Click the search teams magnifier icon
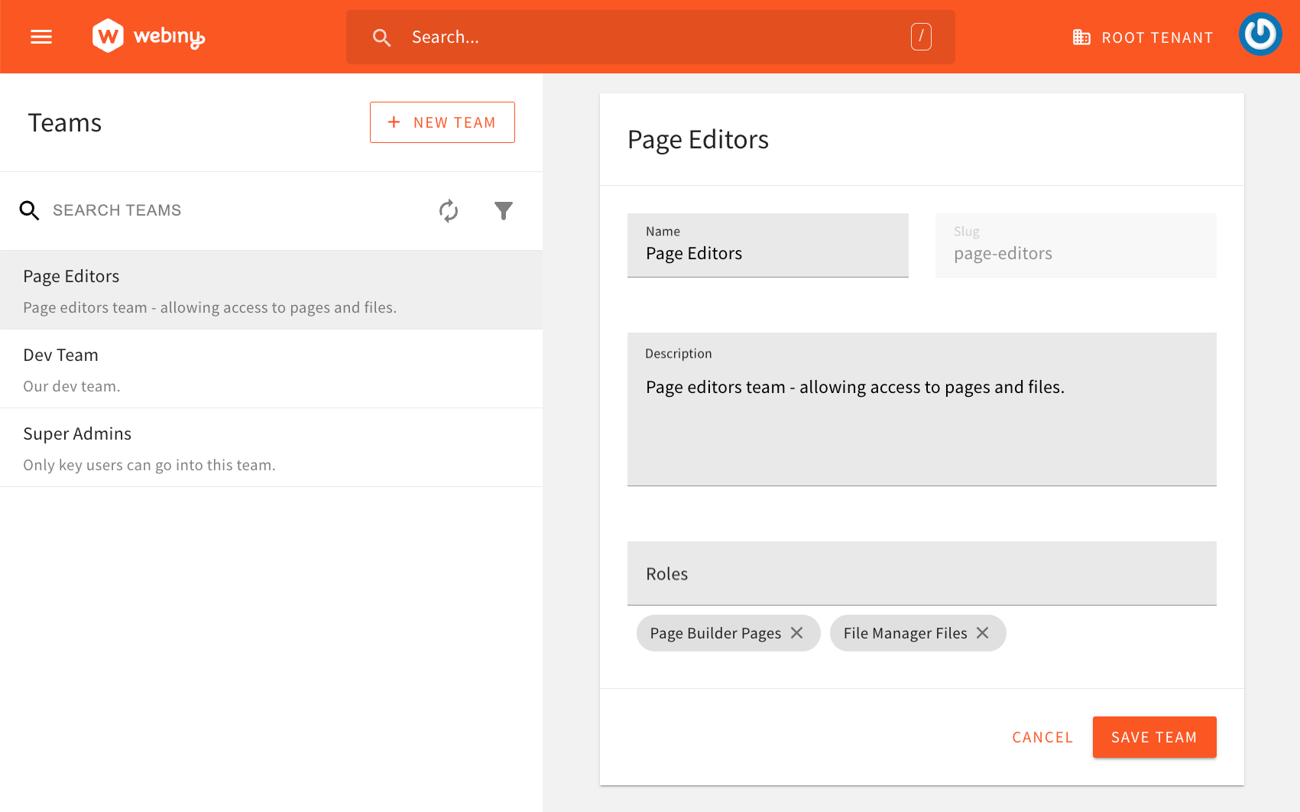The width and height of the screenshot is (1300, 812). click(x=29, y=210)
